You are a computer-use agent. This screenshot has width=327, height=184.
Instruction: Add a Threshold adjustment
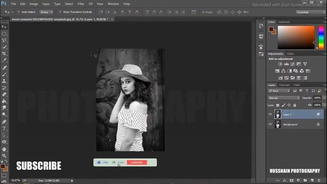pyautogui.click(x=293, y=78)
